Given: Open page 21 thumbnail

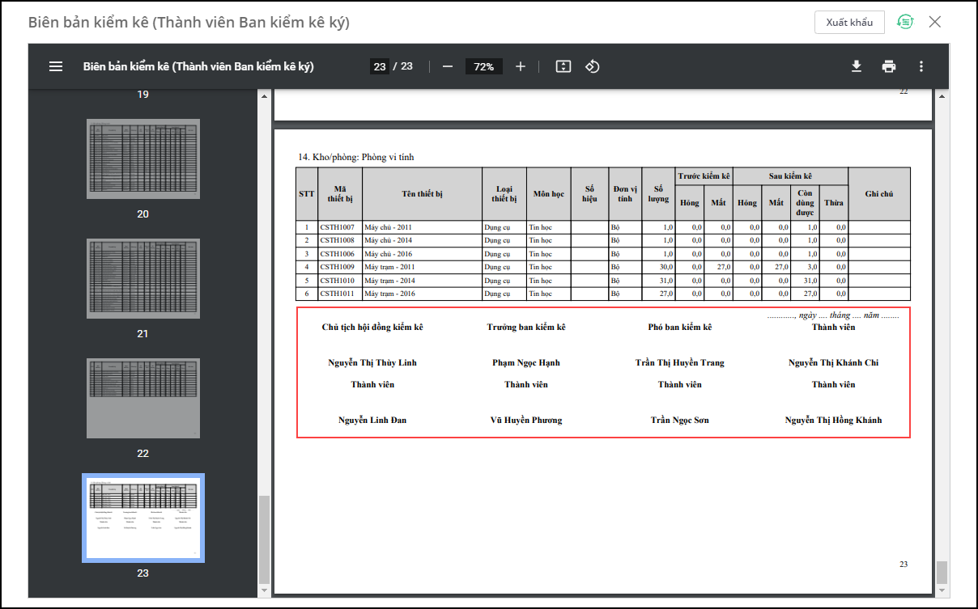Looking at the screenshot, I should pos(143,279).
